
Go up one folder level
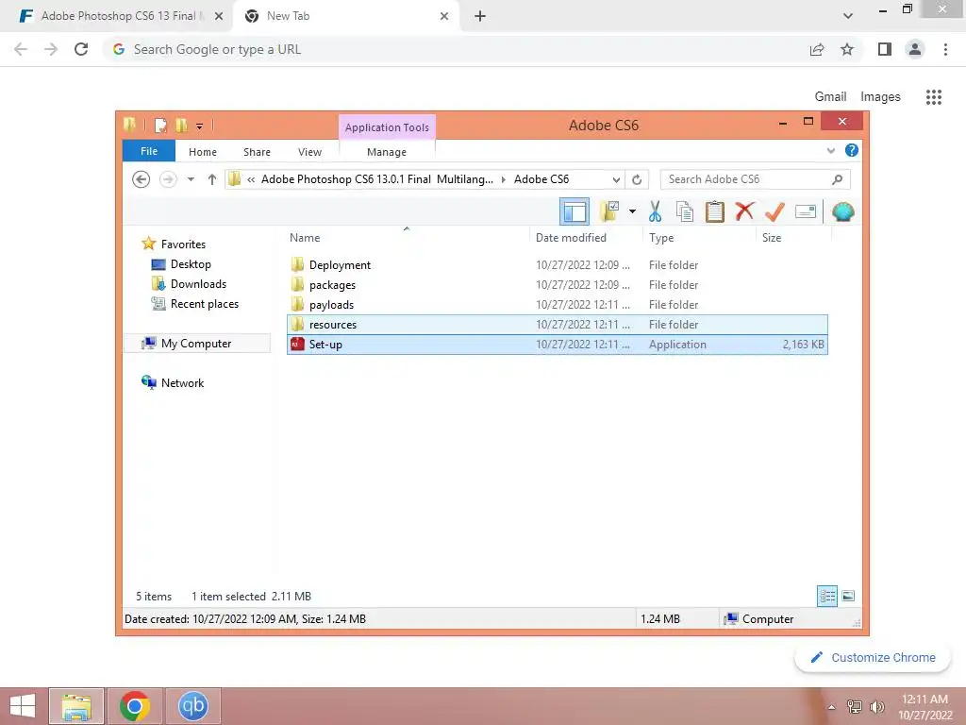click(212, 179)
